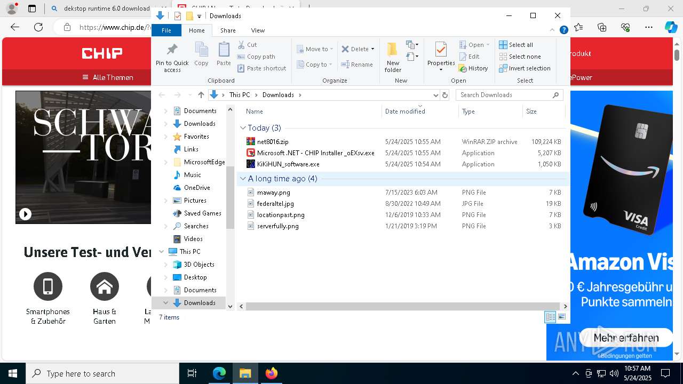Click the Delete ribbon button
The width and height of the screenshot is (683, 384).
tap(355, 49)
